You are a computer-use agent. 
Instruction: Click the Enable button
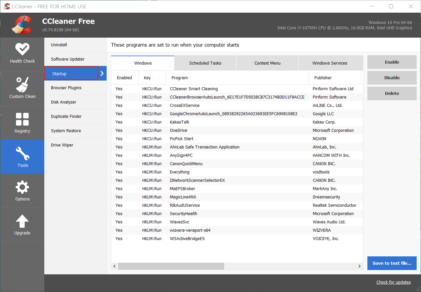point(392,62)
